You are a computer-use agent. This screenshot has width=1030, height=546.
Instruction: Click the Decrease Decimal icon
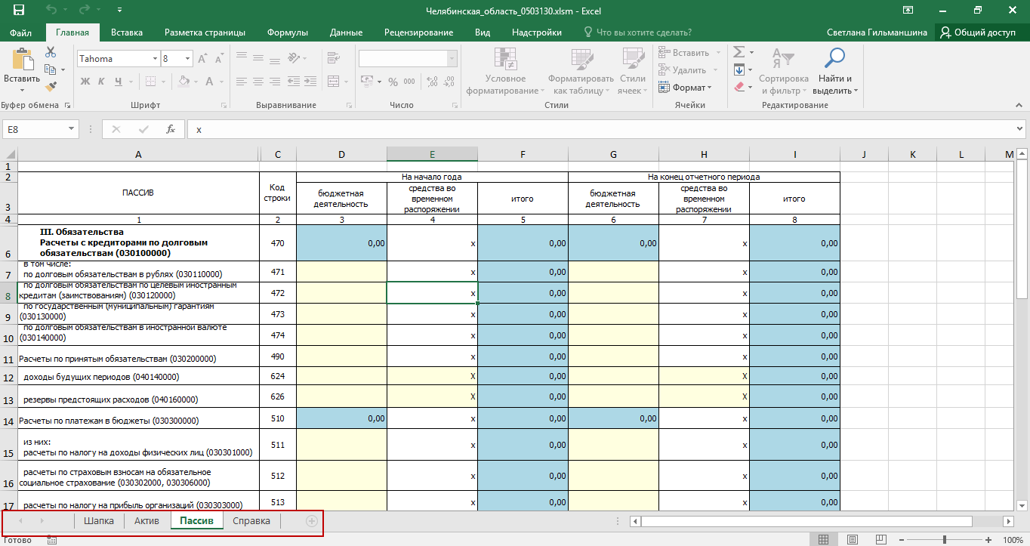pyautogui.click(x=449, y=82)
